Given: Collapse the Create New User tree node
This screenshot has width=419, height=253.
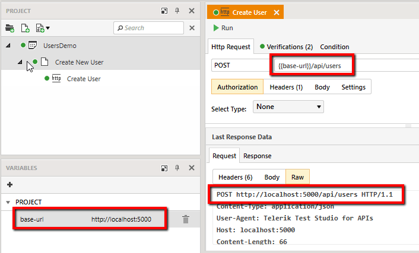Looking at the screenshot, I should click(20, 62).
